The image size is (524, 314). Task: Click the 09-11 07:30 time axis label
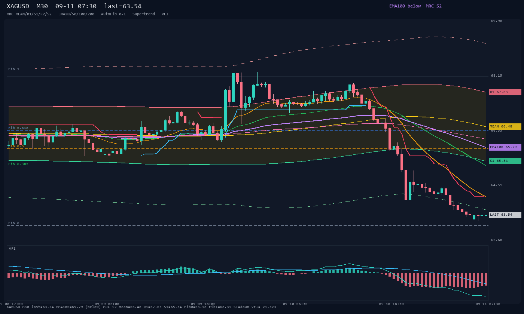pyautogui.click(x=488, y=304)
